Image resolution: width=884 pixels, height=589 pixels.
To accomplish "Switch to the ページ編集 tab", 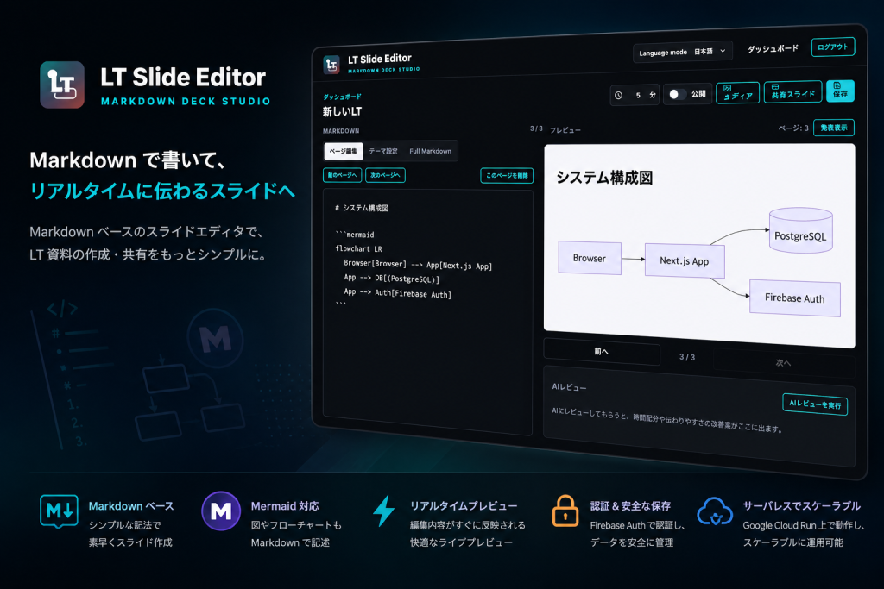I will (343, 151).
